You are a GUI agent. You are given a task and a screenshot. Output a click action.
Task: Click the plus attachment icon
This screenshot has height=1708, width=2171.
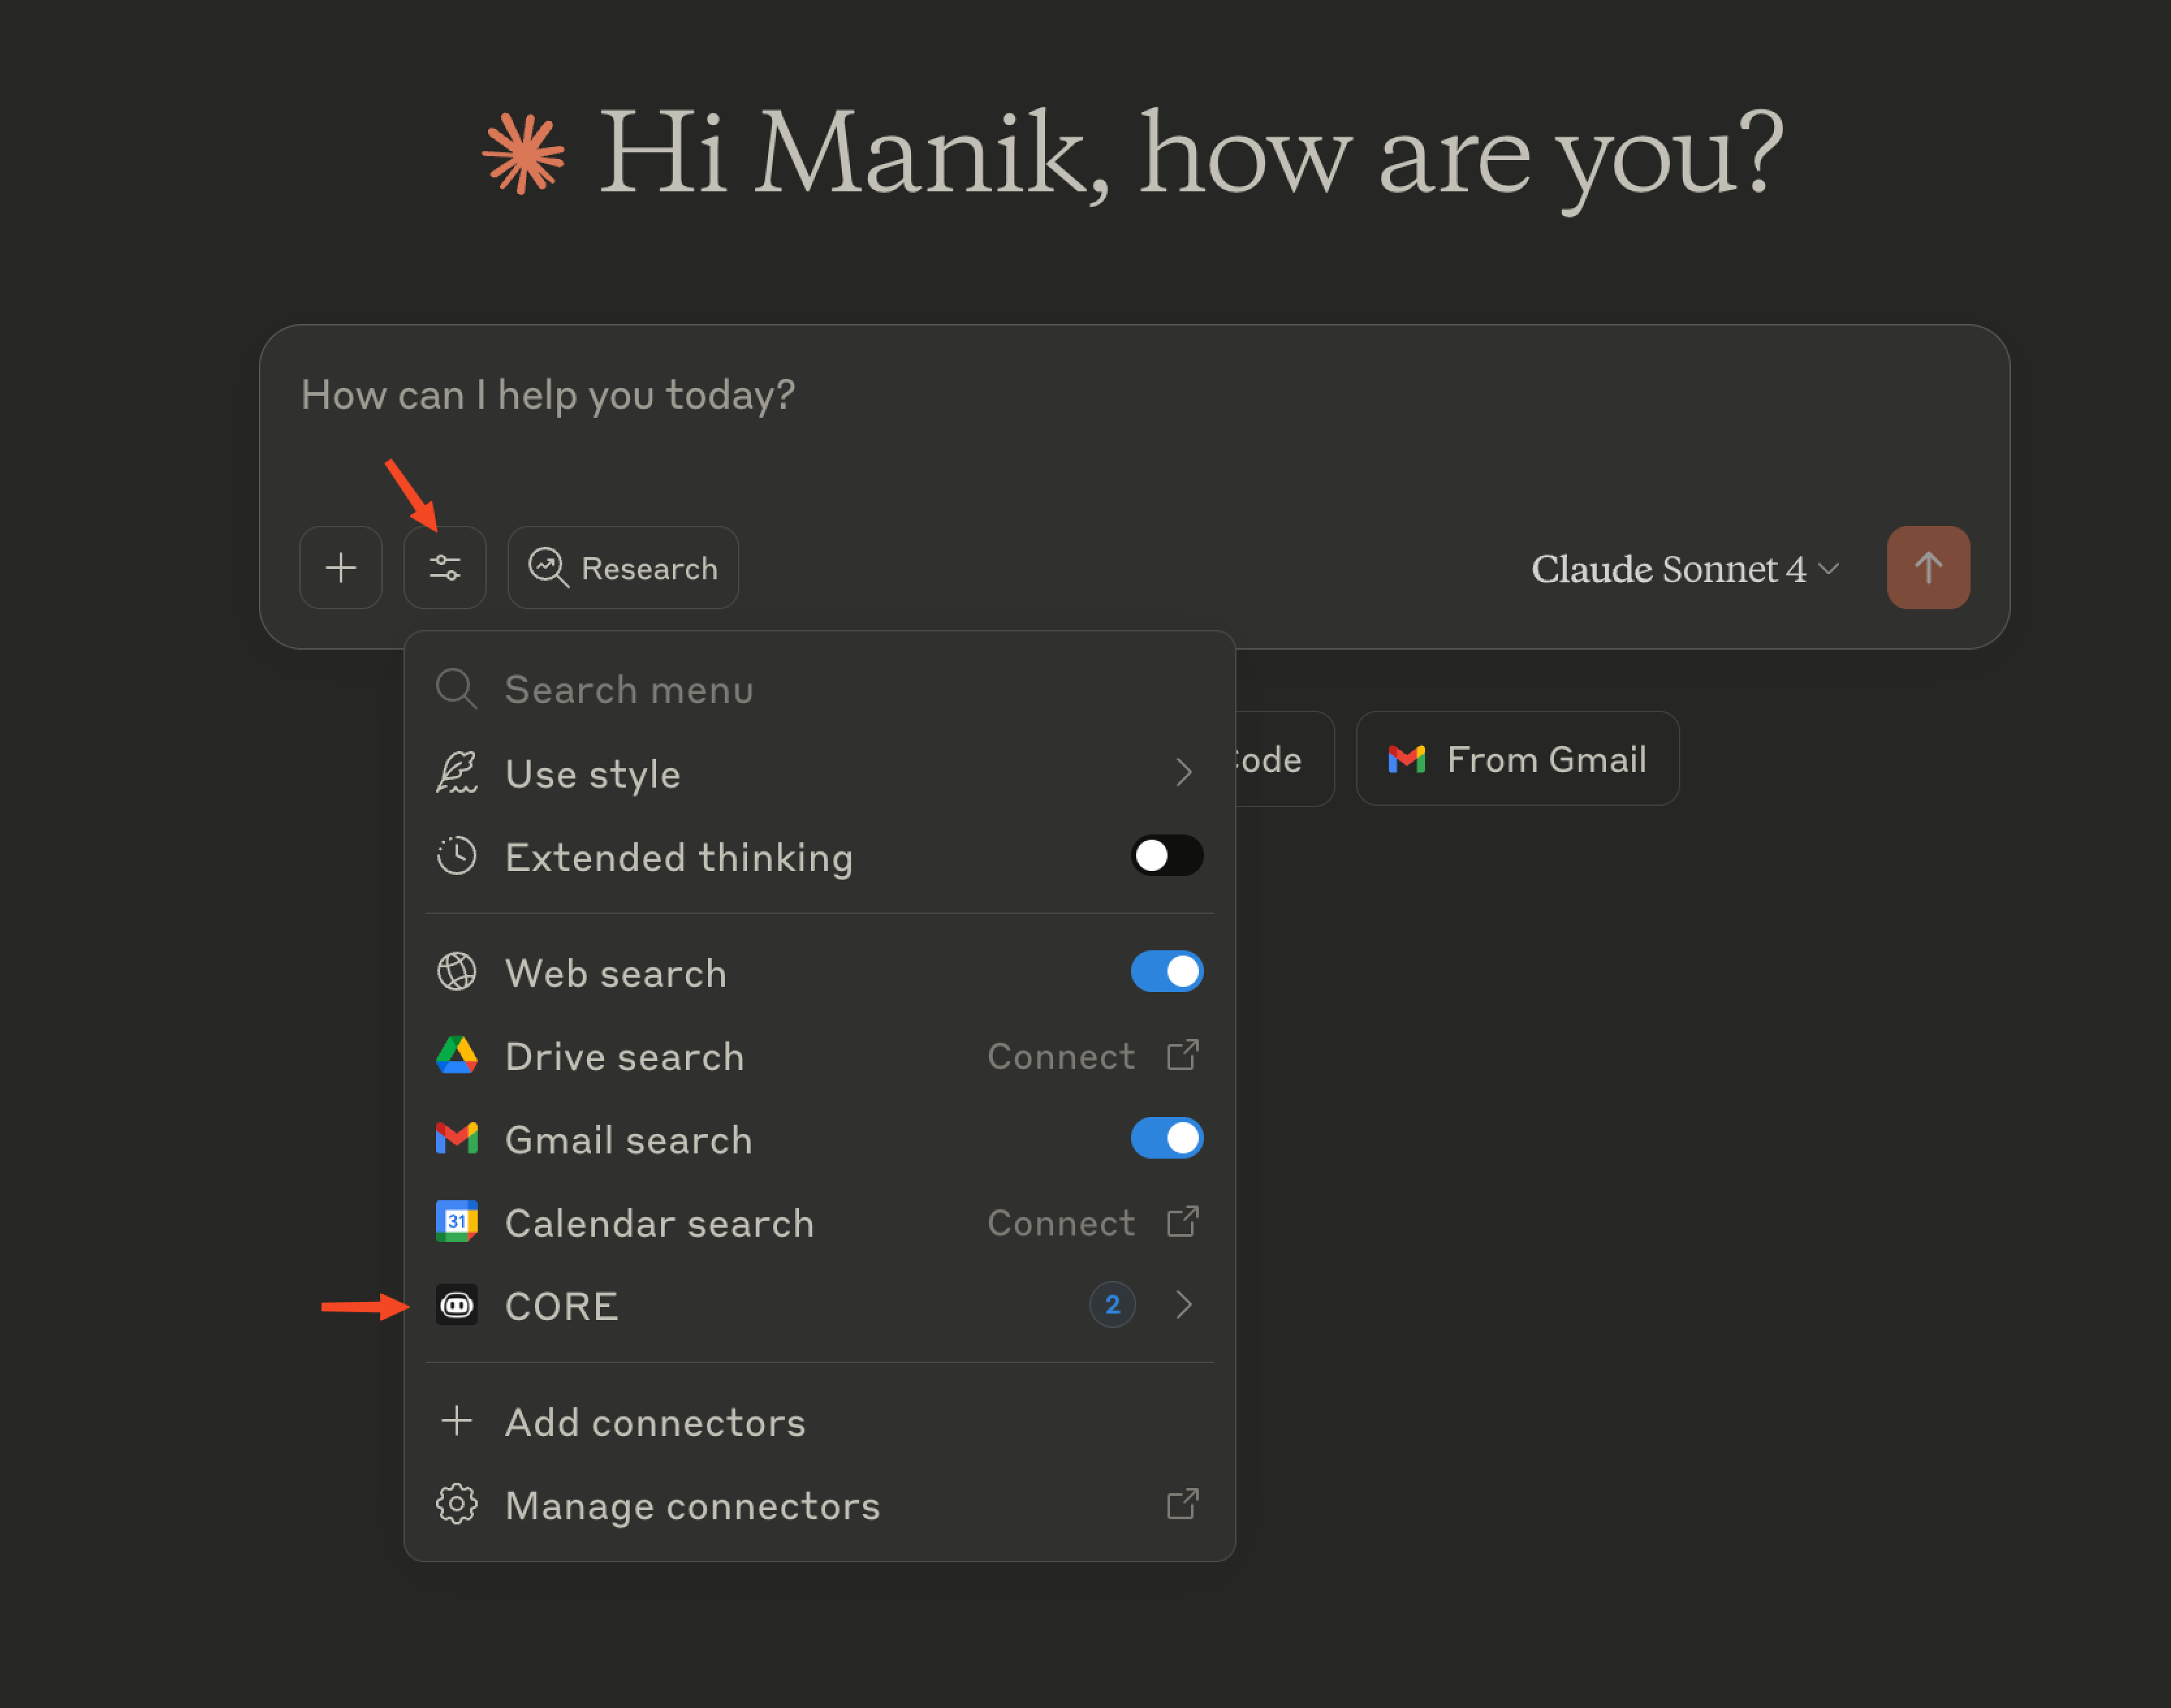[x=341, y=568]
